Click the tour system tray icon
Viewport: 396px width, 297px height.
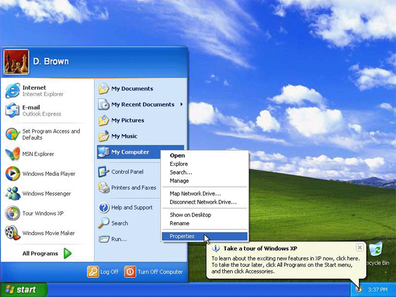point(359,290)
